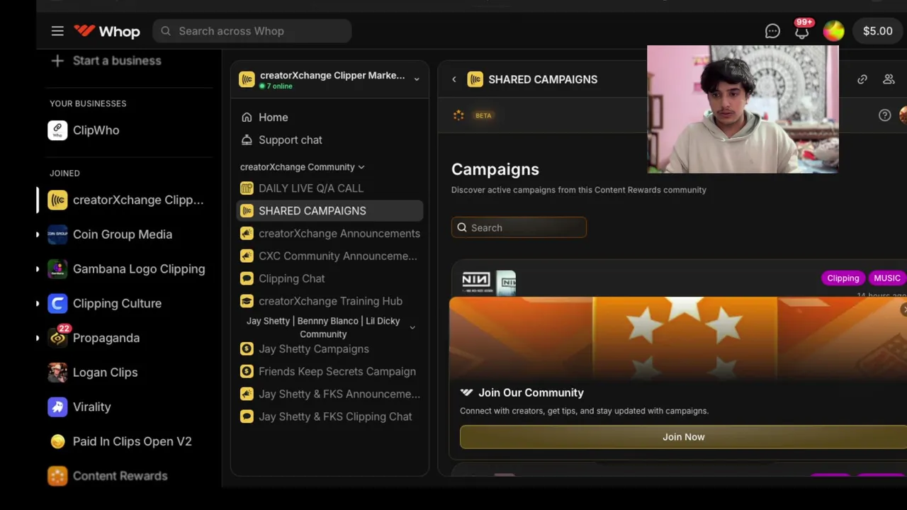Image resolution: width=907 pixels, height=510 pixels.
Task: Open Jay Shetty & FKS Announcements
Action: (x=329, y=395)
